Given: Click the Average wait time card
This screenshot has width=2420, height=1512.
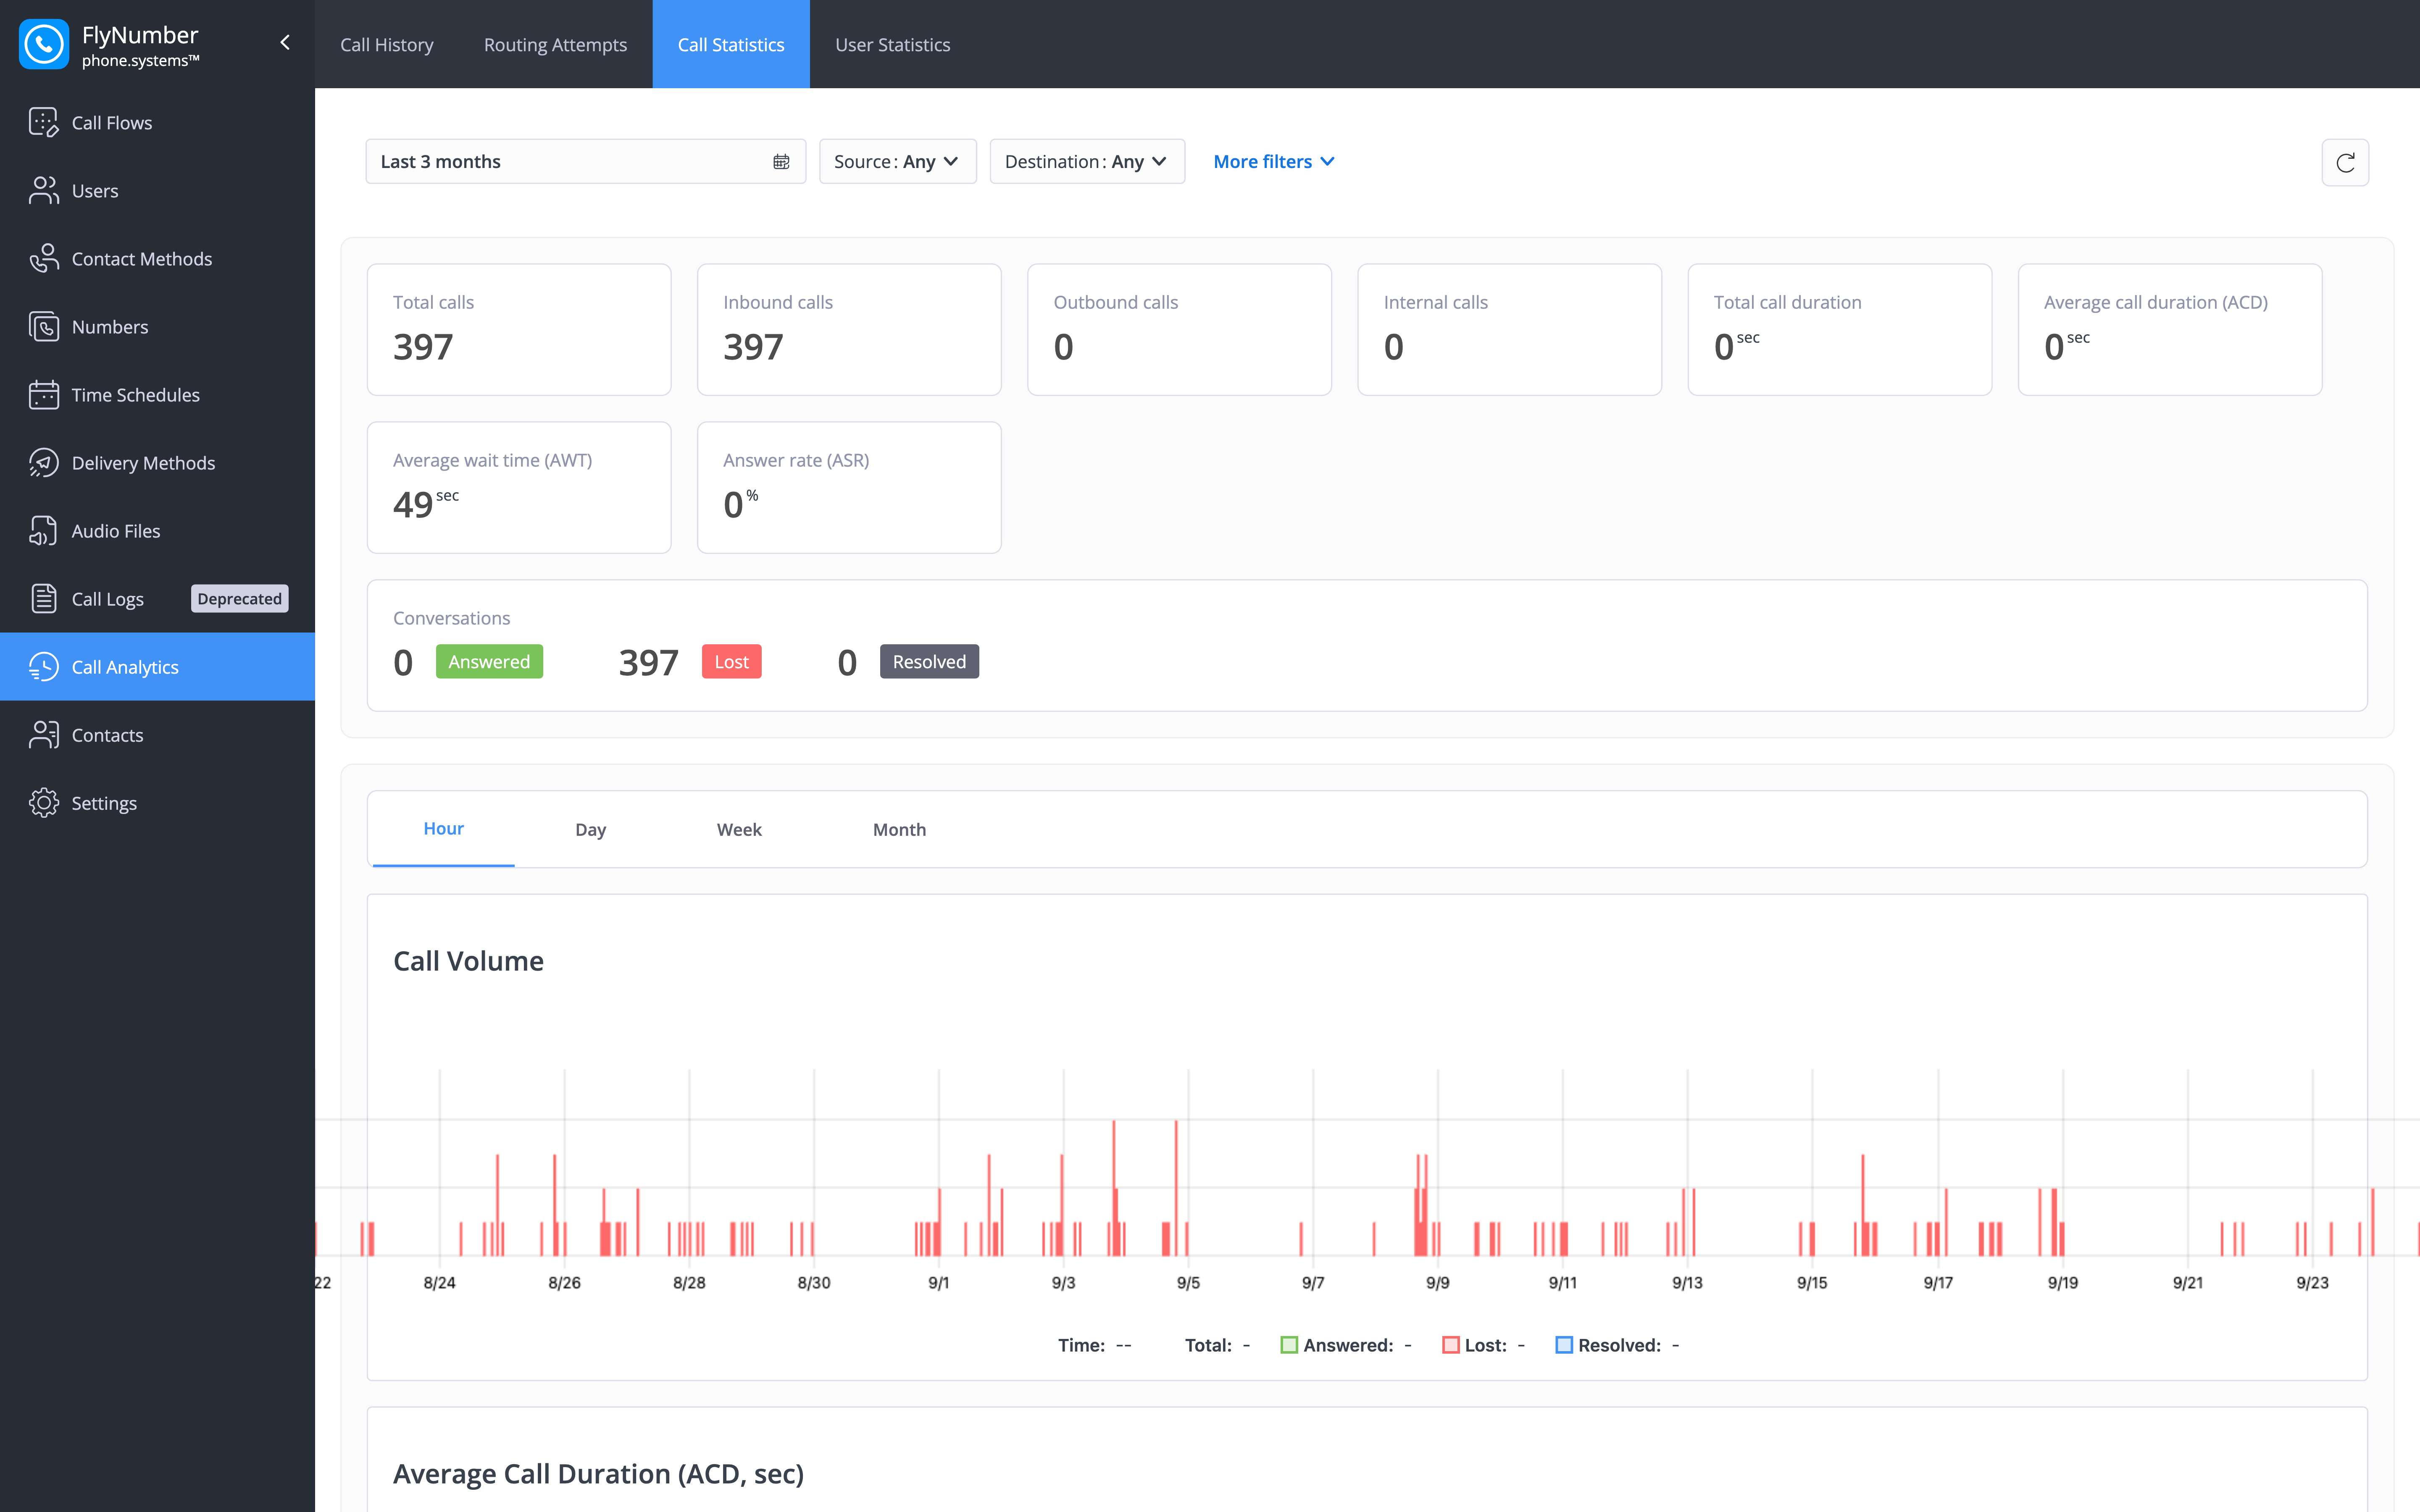Looking at the screenshot, I should [x=519, y=487].
